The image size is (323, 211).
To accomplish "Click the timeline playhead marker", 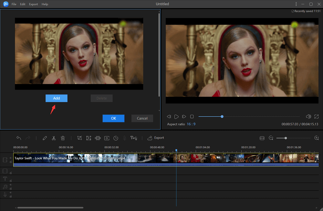I will point(176,150).
